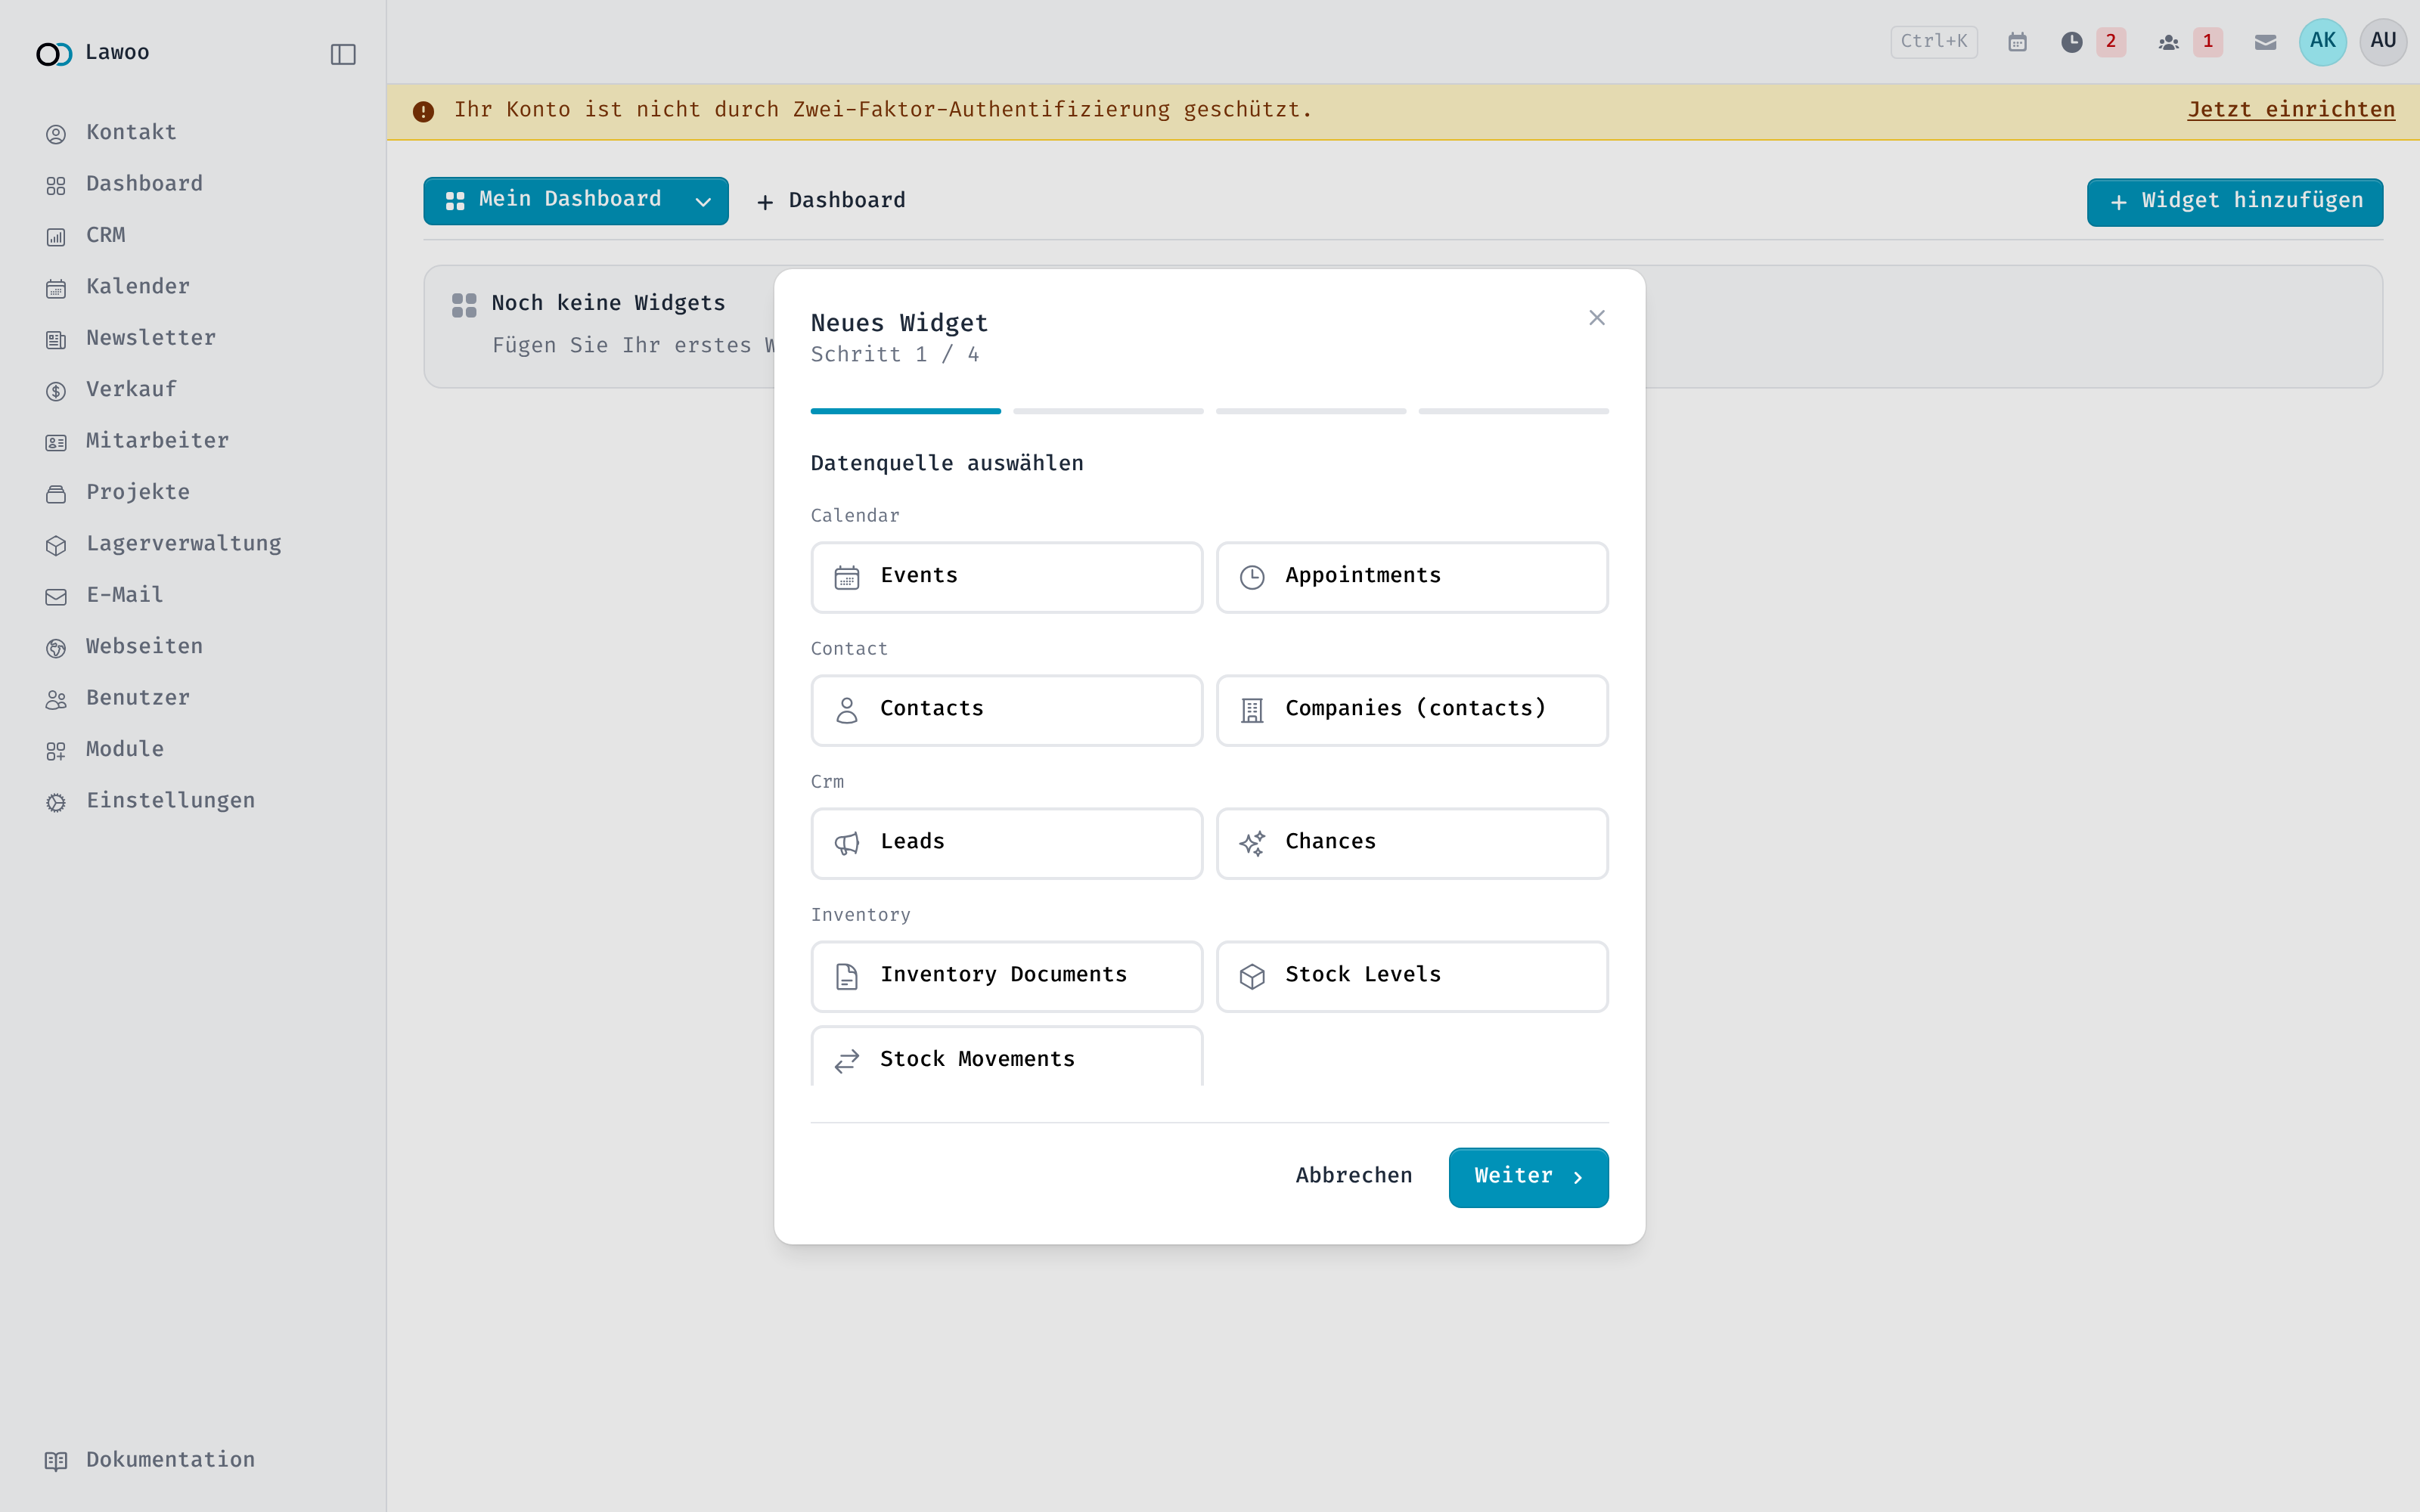Select Appointments data source
Viewport: 2420px width, 1512px height.
(x=1412, y=577)
